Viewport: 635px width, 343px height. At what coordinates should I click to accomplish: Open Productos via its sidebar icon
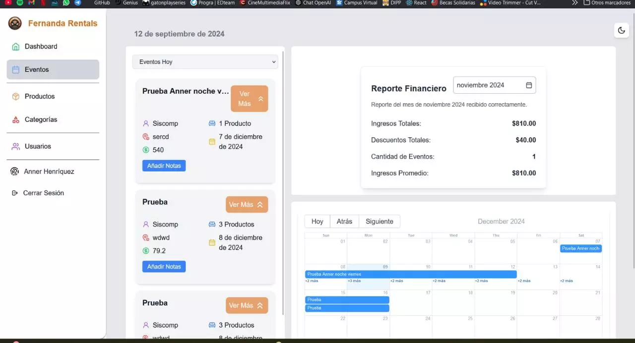[15, 96]
